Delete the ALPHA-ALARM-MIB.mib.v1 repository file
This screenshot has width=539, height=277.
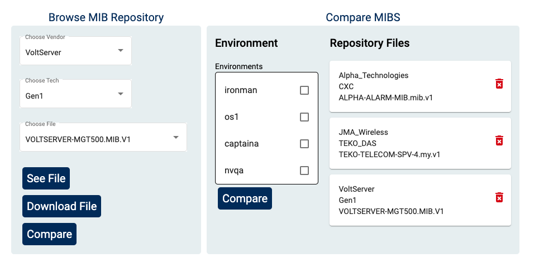(499, 84)
